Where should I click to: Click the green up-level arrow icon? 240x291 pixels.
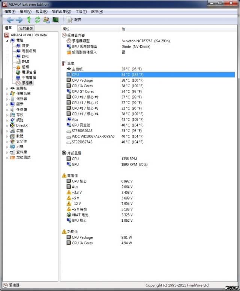click(x=28, y=20)
